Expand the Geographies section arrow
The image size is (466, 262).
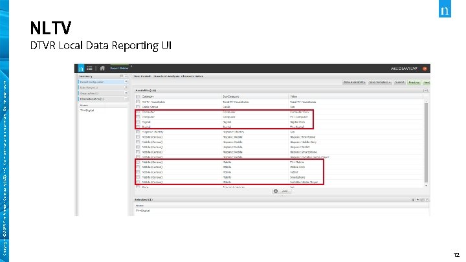(126, 93)
